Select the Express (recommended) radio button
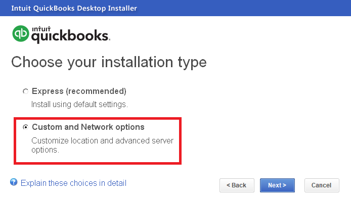351x198 pixels. pos(25,91)
